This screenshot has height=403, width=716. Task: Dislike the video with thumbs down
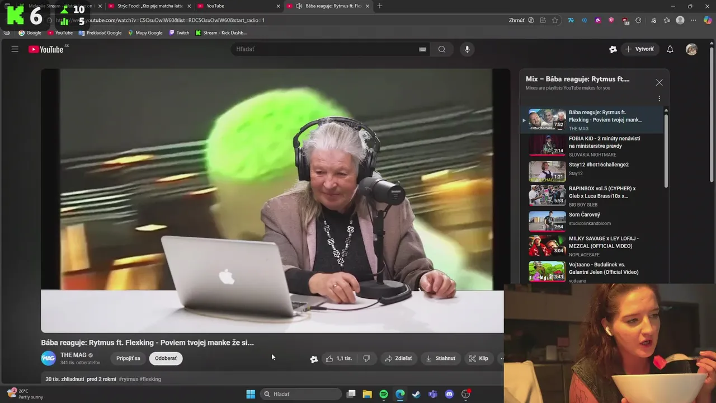tap(366, 358)
